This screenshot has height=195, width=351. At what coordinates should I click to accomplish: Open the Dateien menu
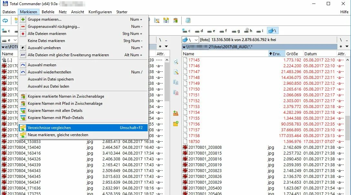(x=9, y=12)
